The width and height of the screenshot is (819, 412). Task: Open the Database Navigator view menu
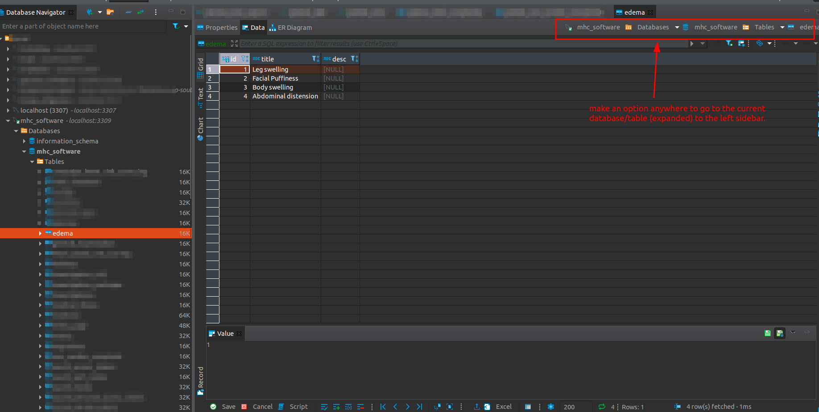point(156,12)
